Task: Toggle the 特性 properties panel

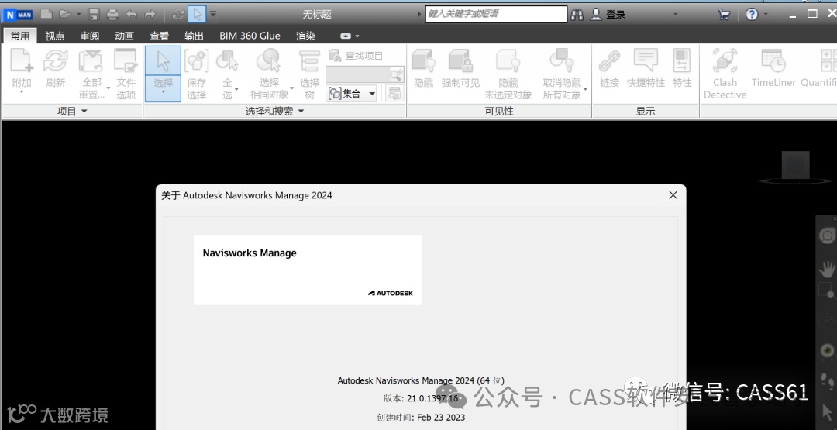Action: (682, 67)
